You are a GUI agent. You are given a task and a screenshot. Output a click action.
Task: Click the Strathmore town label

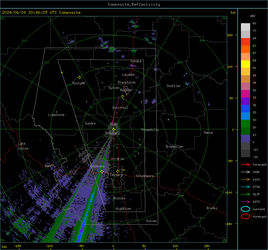pos(145,176)
